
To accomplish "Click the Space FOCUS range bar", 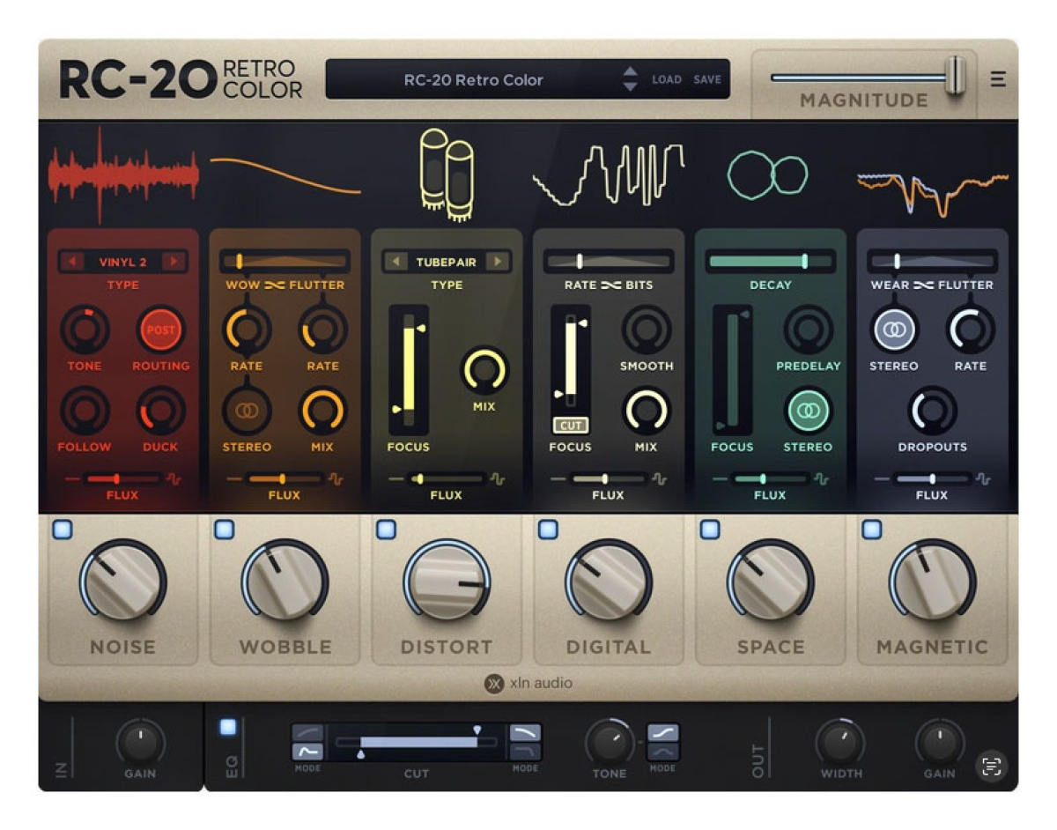I will 732,369.
